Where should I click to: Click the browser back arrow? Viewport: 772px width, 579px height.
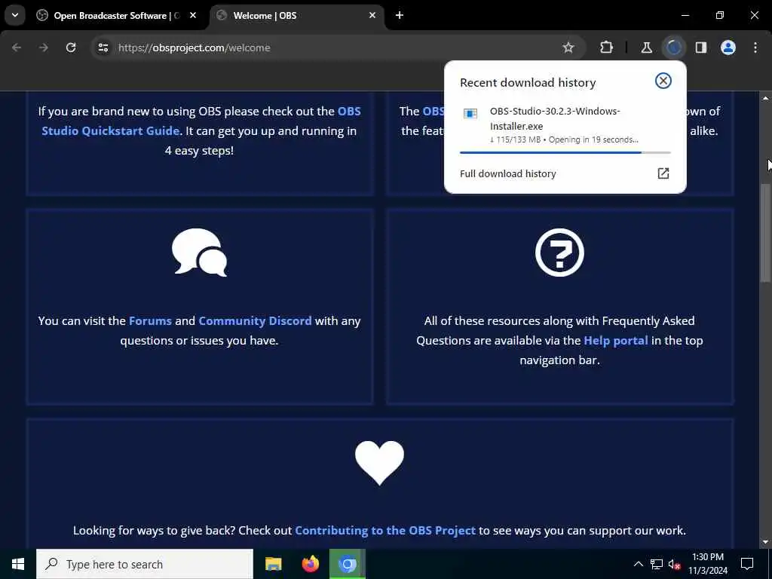pyautogui.click(x=17, y=47)
